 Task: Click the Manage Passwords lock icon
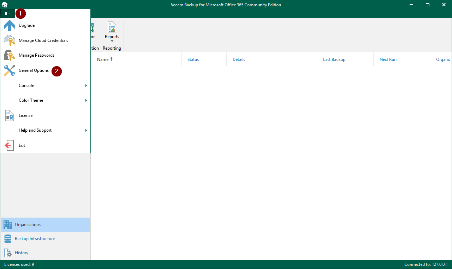point(10,55)
